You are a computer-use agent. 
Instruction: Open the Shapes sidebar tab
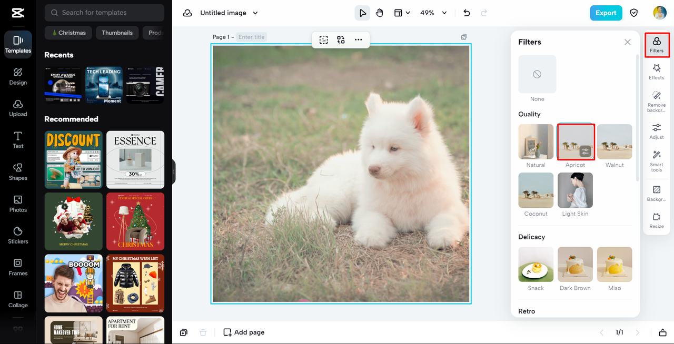pyautogui.click(x=18, y=171)
